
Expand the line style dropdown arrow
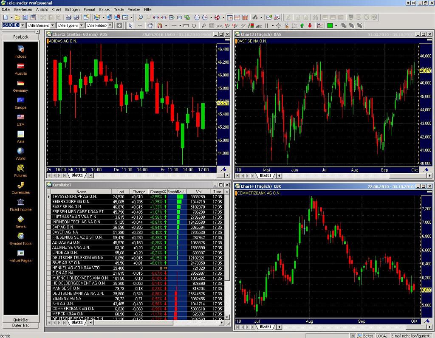[180, 26]
